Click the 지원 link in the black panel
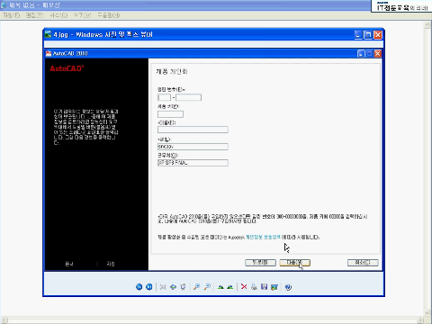 111,264
